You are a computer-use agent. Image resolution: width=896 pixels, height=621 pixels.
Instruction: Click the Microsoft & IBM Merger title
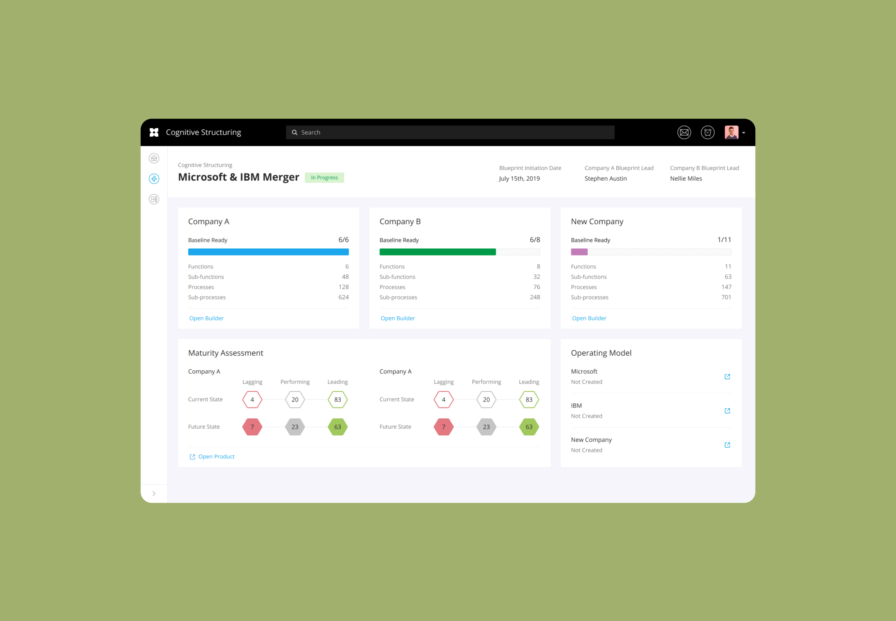tap(238, 177)
